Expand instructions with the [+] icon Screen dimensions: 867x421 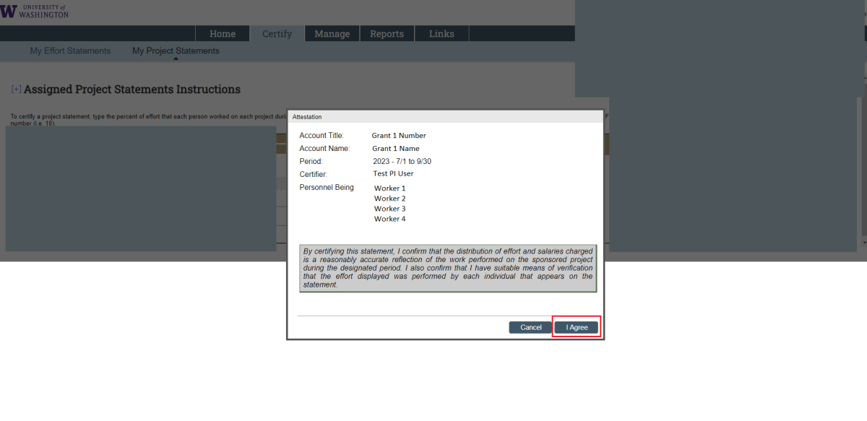[x=16, y=90]
